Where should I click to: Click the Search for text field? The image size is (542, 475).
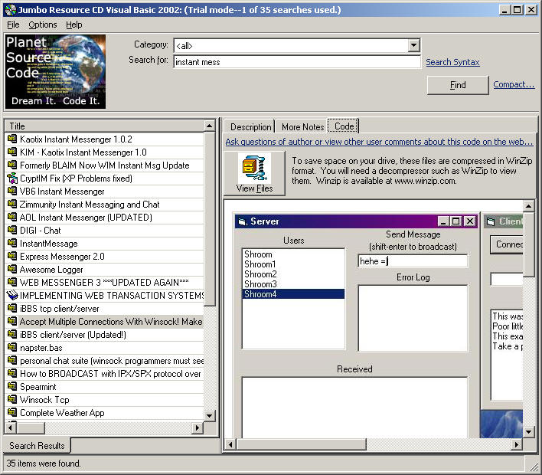[297, 62]
